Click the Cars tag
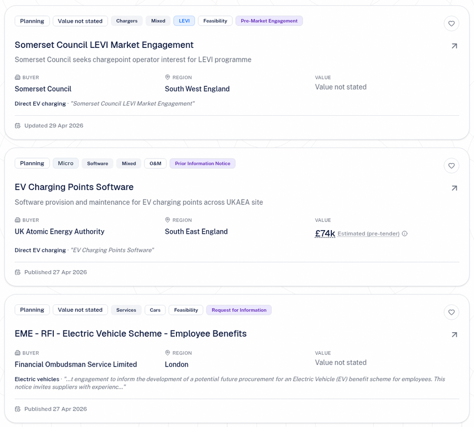 [x=155, y=310]
